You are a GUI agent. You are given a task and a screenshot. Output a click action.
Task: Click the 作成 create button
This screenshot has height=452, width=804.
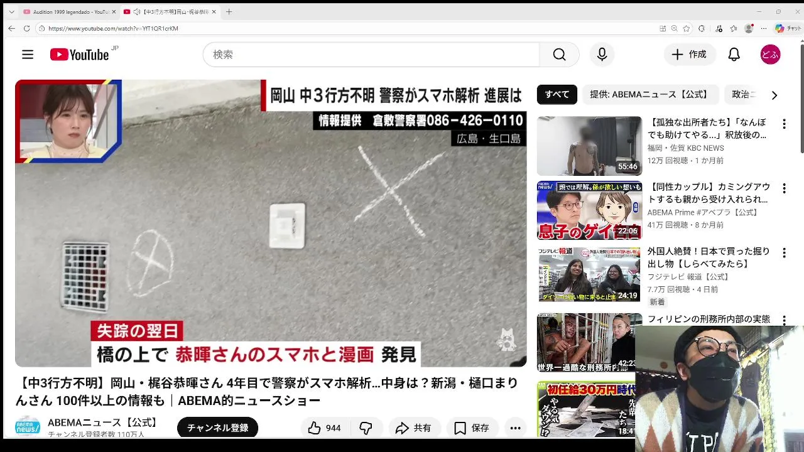point(690,55)
